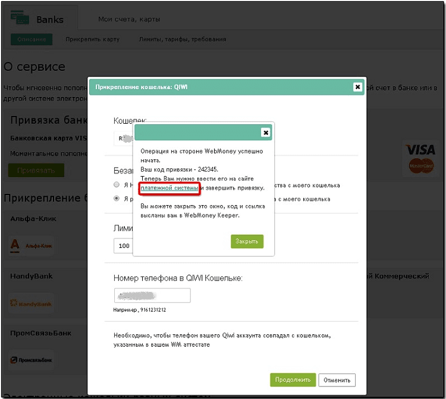Open the 'Описание' tab
Viewport: 446px width, 399px height.
tap(32, 39)
